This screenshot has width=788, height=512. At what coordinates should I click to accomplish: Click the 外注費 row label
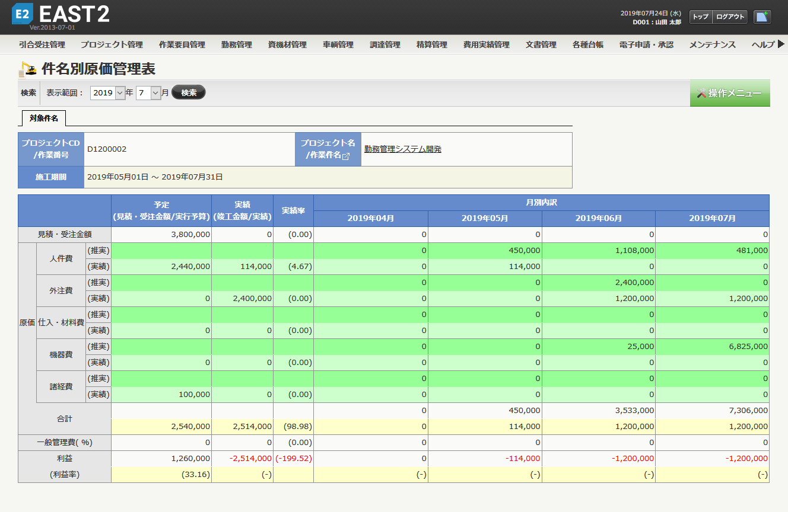tap(61, 290)
